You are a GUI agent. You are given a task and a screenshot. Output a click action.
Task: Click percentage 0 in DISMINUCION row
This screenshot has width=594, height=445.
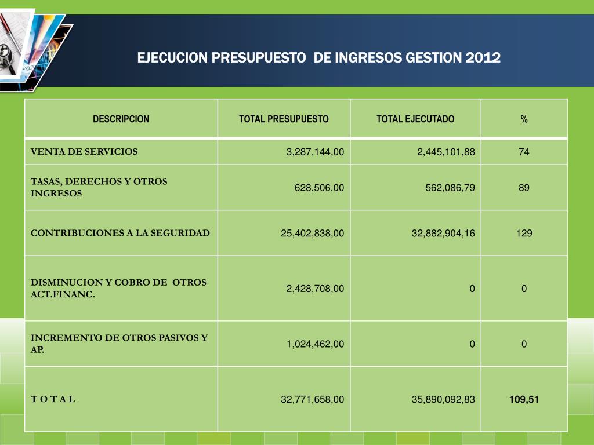524,289
